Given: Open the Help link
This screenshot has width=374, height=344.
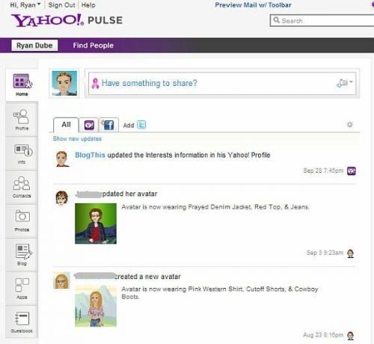Looking at the screenshot, I should point(88,5).
